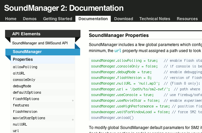The height and width of the screenshot is (133, 202).
Task: Click the soundManager.useHighPerformance code line
Action: [146, 106]
